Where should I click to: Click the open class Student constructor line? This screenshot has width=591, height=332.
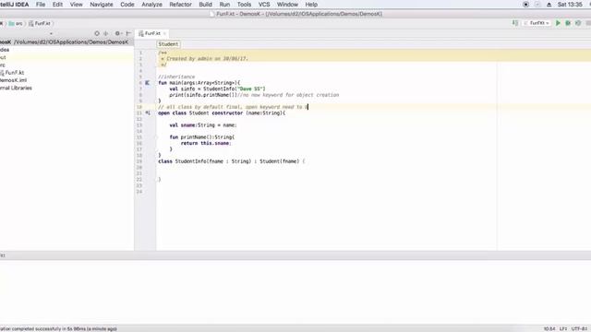point(222,113)
